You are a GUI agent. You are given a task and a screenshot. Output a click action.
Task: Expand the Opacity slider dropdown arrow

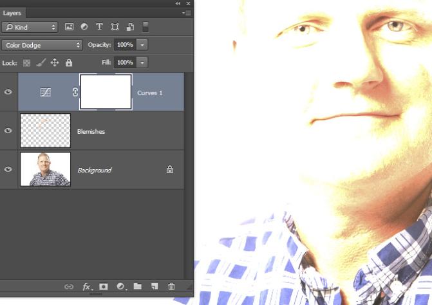click(x=142, y=45)
